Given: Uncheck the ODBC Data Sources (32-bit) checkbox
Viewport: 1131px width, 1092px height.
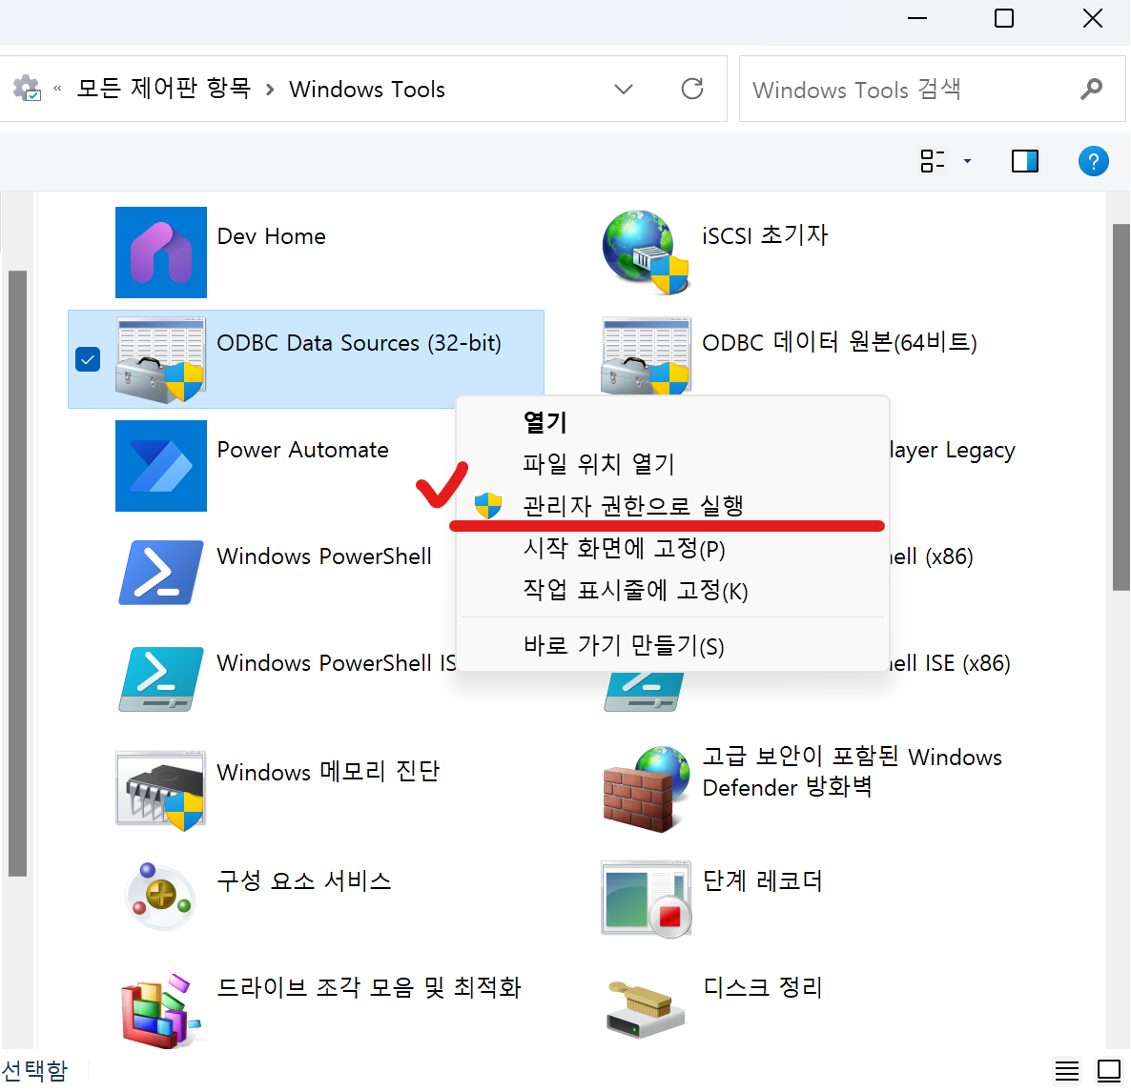Looking at the screenshot, I should 88,359.
